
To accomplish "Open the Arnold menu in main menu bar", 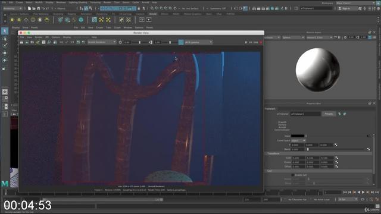I will tap(145, 2).
